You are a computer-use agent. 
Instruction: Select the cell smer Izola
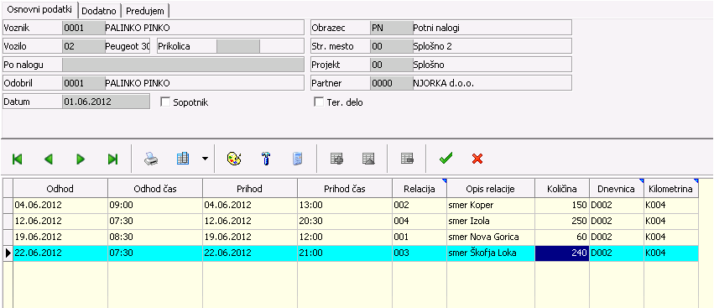pyautogui.click(x=491, y=222)
